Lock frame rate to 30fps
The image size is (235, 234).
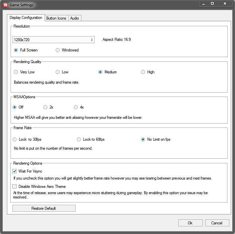click(15, 139)
